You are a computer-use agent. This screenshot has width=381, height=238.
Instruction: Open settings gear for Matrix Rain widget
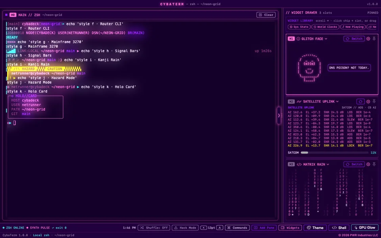pyautogui.click(x=368, y=164)
